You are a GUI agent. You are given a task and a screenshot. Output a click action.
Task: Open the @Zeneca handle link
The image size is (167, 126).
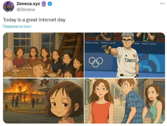(26, 10)
